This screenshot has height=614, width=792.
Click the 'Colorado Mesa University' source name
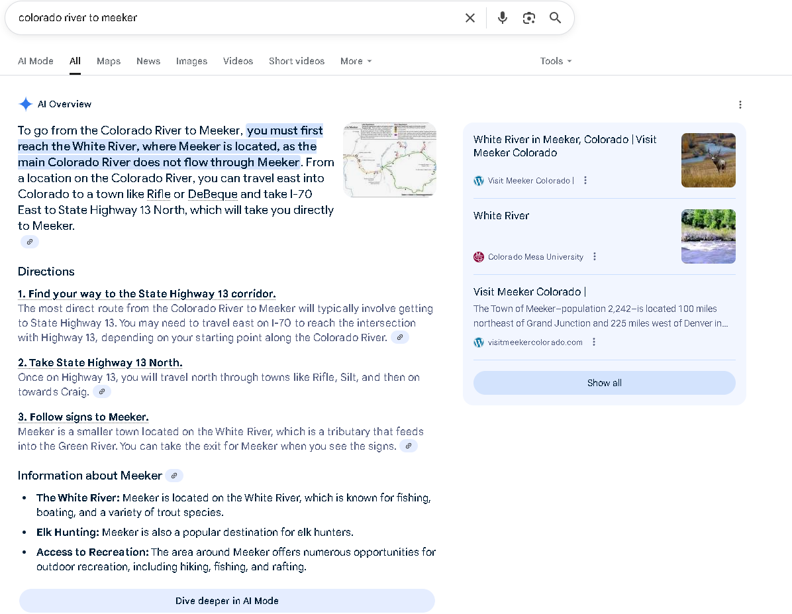(x=536, y=257)
